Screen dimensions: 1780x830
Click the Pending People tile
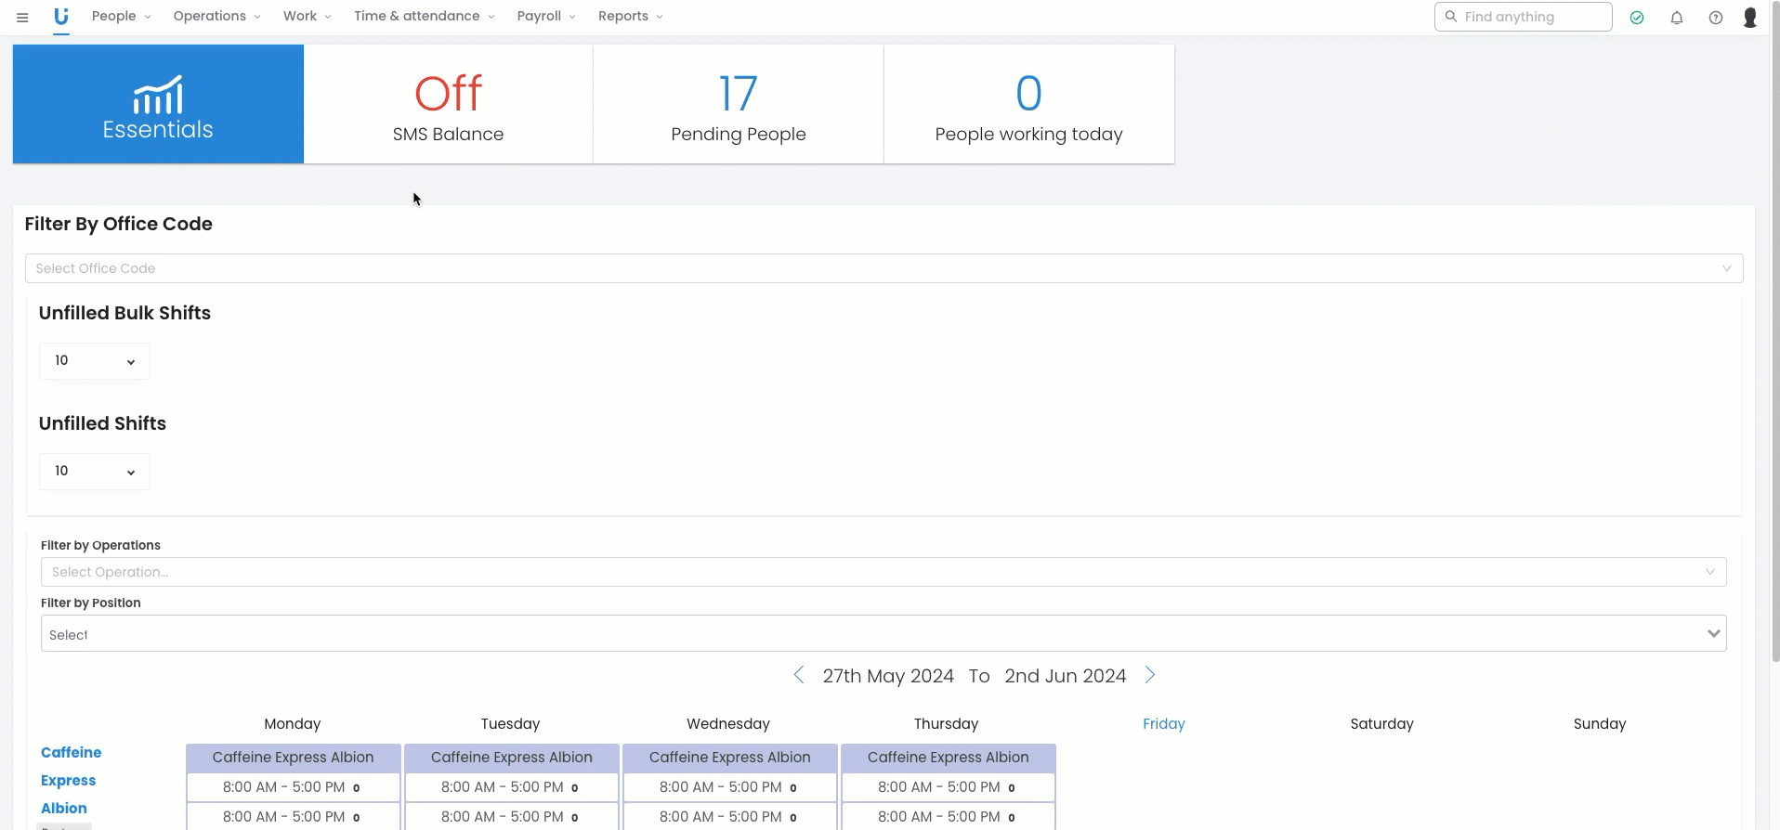click(x=738, y=104)
